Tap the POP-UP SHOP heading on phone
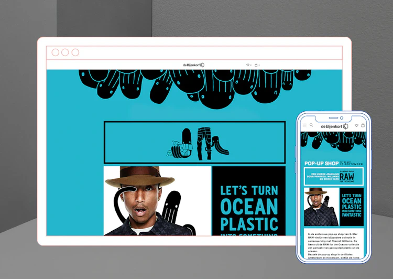 point(321,163)
